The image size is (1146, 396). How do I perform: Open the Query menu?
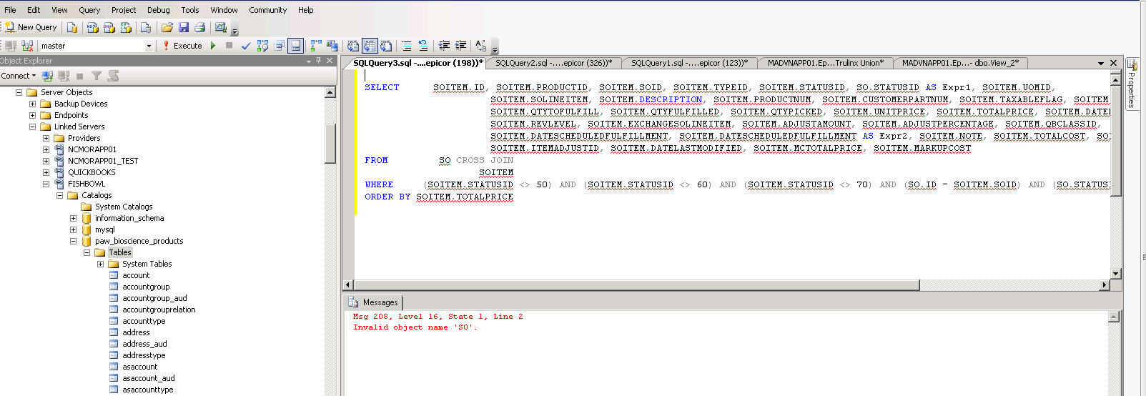[89, 10]
